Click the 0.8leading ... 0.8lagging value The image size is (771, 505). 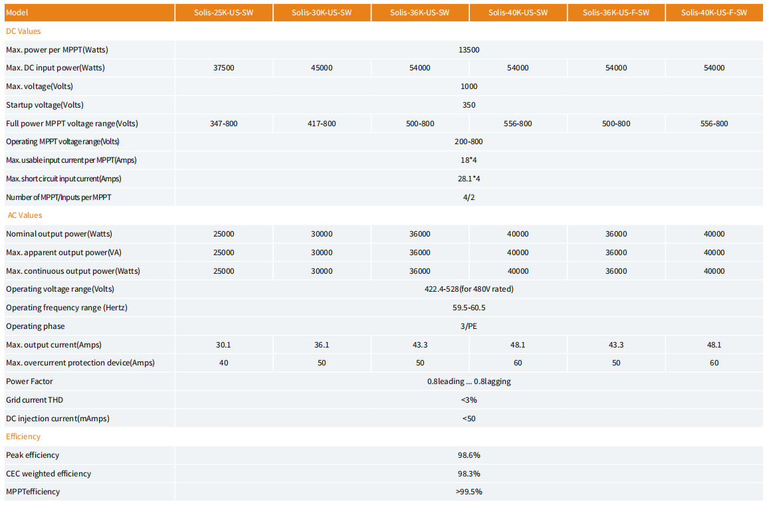[x=469, y=381]
